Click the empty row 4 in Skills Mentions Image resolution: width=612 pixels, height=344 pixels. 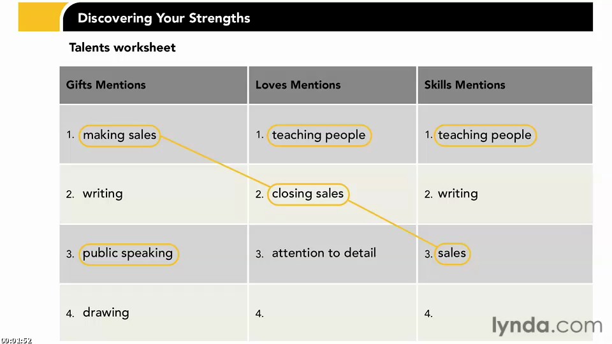(x=505, y=313)
